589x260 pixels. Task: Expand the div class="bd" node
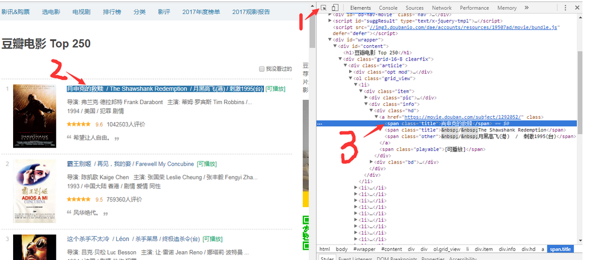(x=372, y=162)
